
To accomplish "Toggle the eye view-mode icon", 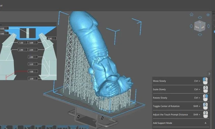I will pyautogui.click(x=208, y=15).
